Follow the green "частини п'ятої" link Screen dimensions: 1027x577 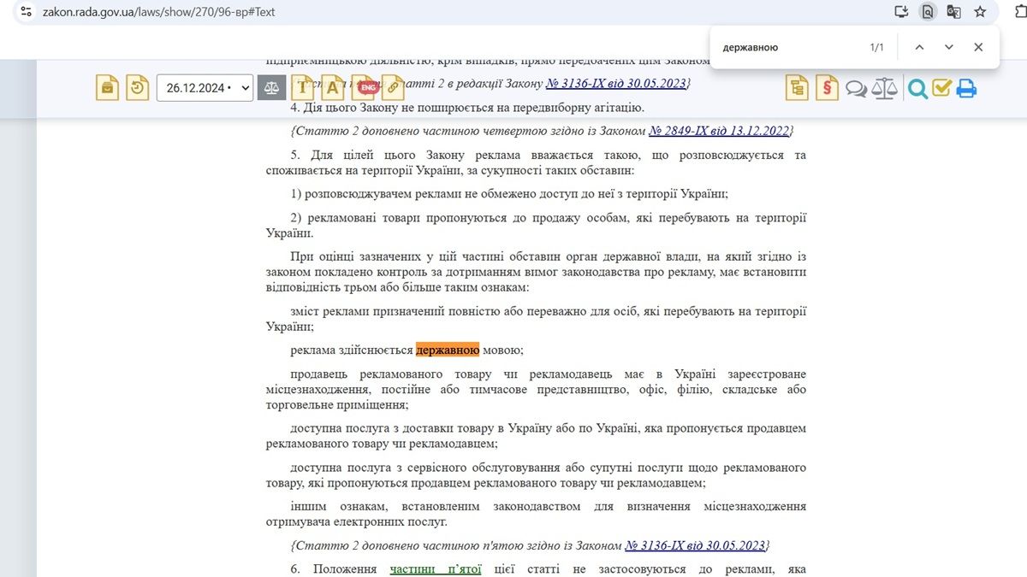[436, 569]
